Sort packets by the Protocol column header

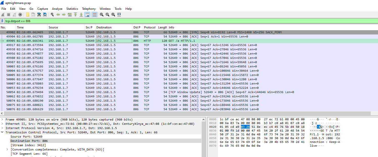tap(150, 27)
